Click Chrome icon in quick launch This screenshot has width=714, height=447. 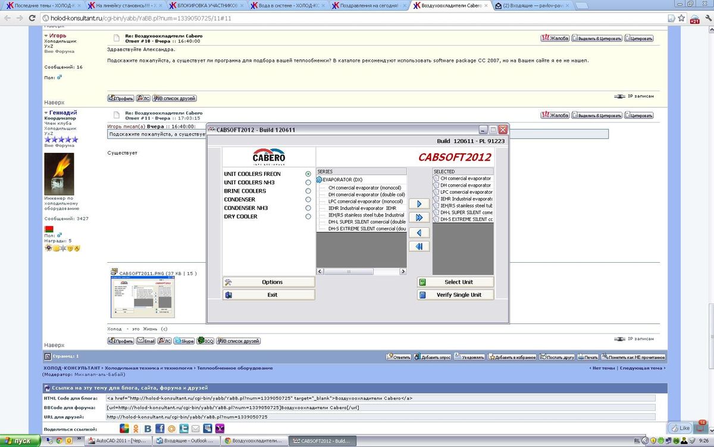pyautogui.click(x=59, y=441)
